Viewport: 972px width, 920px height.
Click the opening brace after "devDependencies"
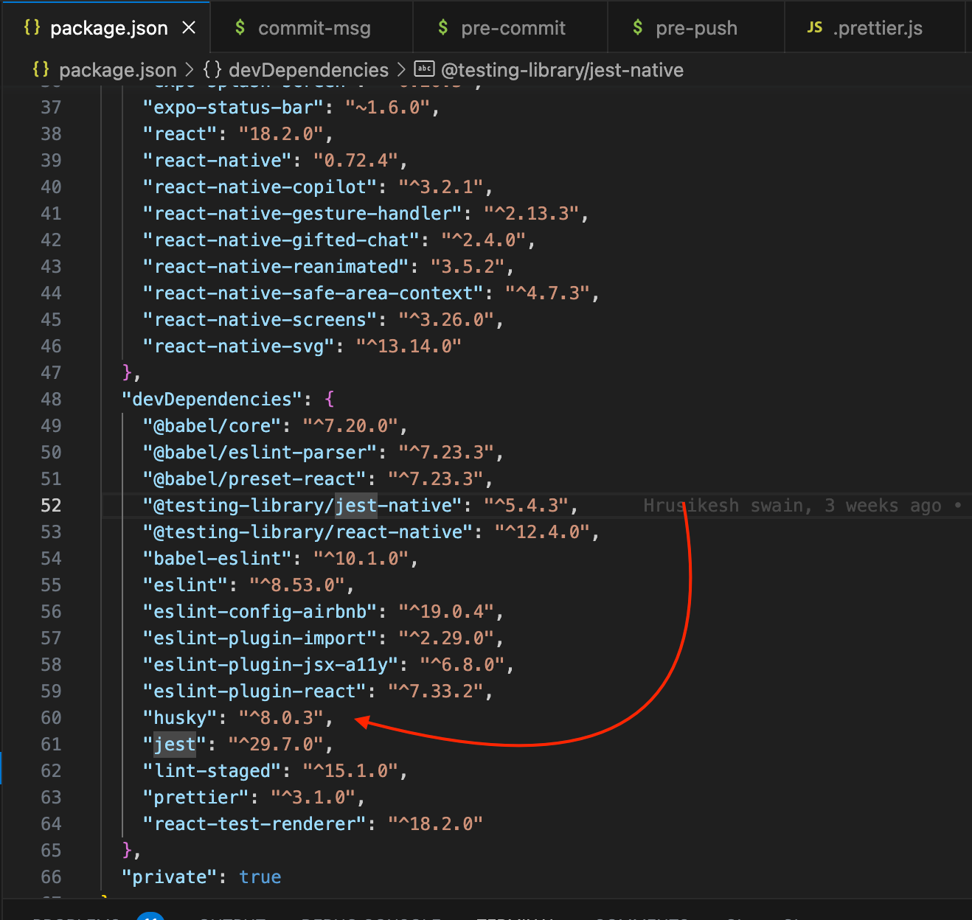point(329,400)
